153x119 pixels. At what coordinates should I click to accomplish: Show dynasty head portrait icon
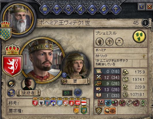click(100, 42)
